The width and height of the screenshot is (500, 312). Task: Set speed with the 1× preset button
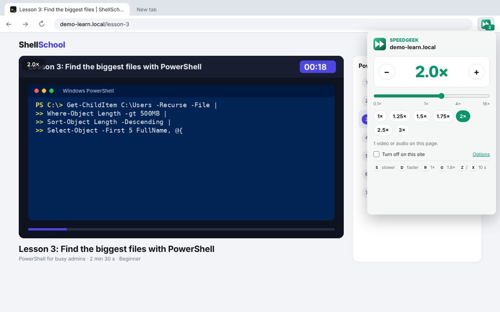click(380, 116)
